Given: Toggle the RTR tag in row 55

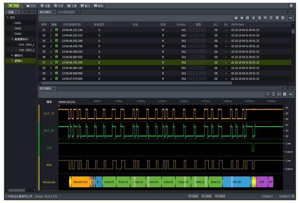Looking at the screenshot, I should click(203, 52).
